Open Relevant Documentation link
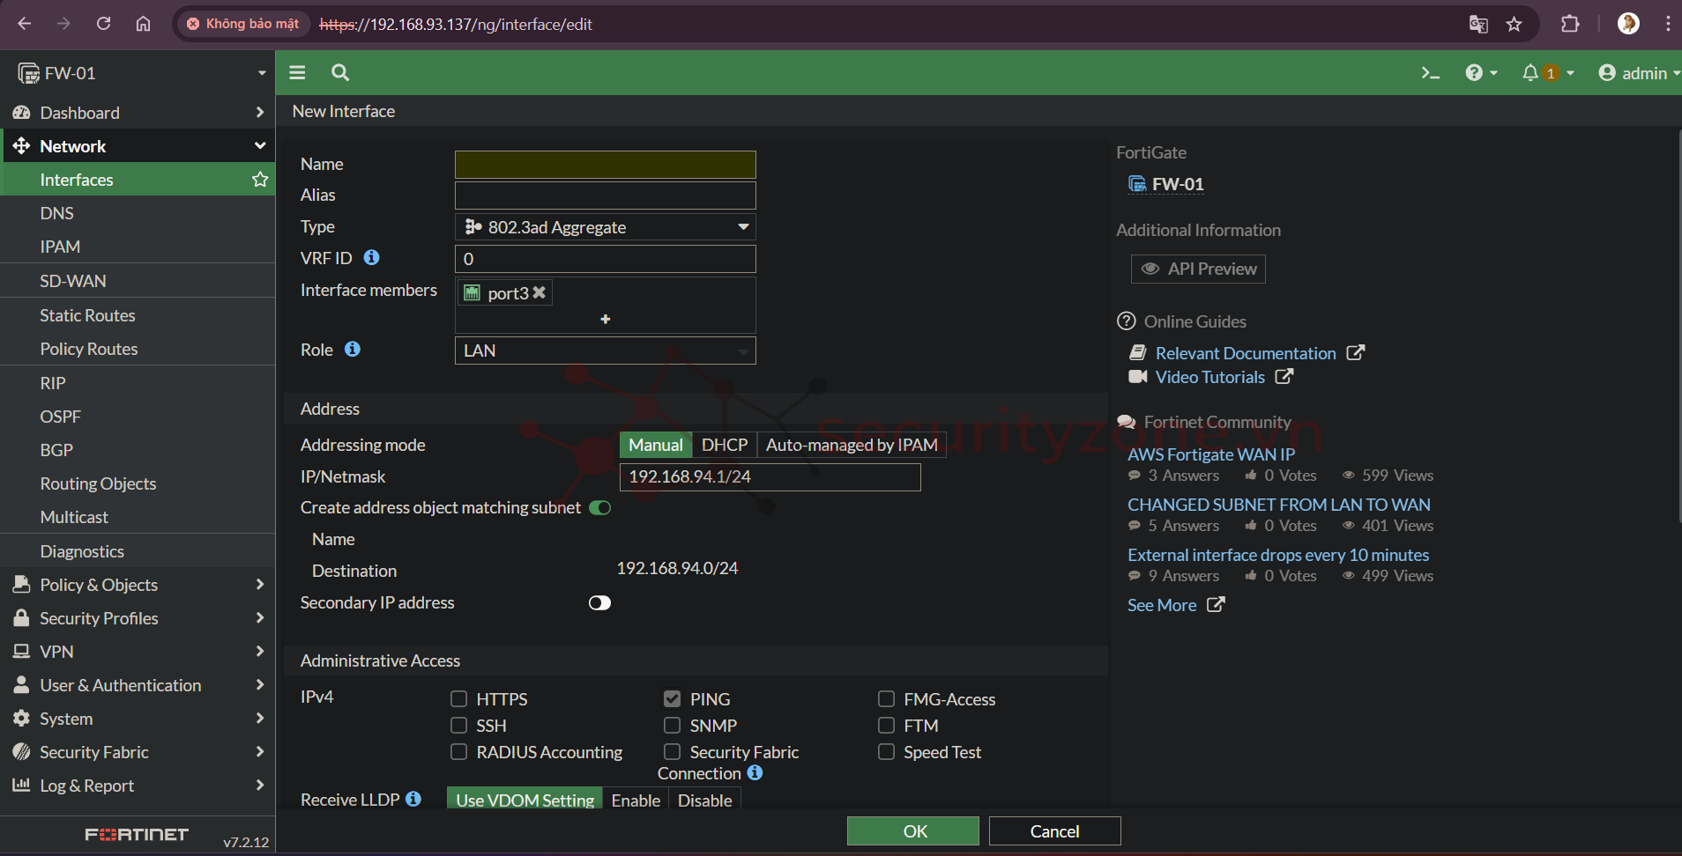 1245,353
